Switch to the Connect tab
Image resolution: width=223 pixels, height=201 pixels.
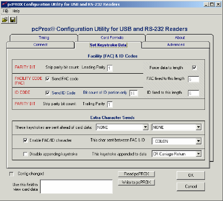(40, 45)
